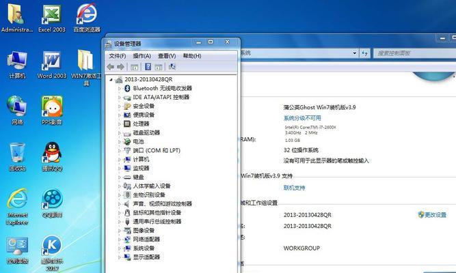Expand the 网络适配器 node
The width and height of the screenshot is (456, 273).
coord(119,240)
